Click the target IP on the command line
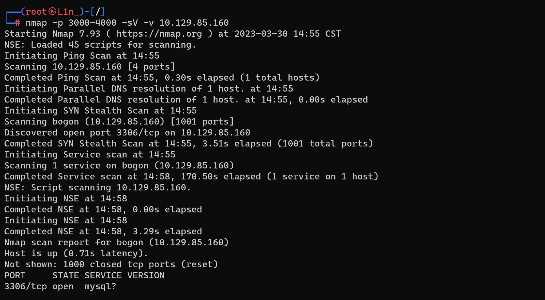545x300 pixels. point(194,23)
